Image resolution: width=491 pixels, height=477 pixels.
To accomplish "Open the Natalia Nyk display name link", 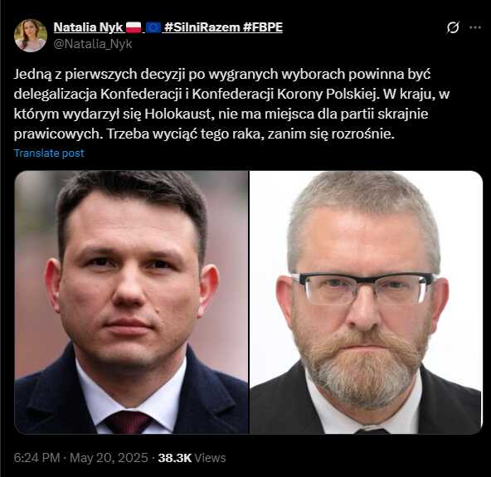I will point(88,27).
